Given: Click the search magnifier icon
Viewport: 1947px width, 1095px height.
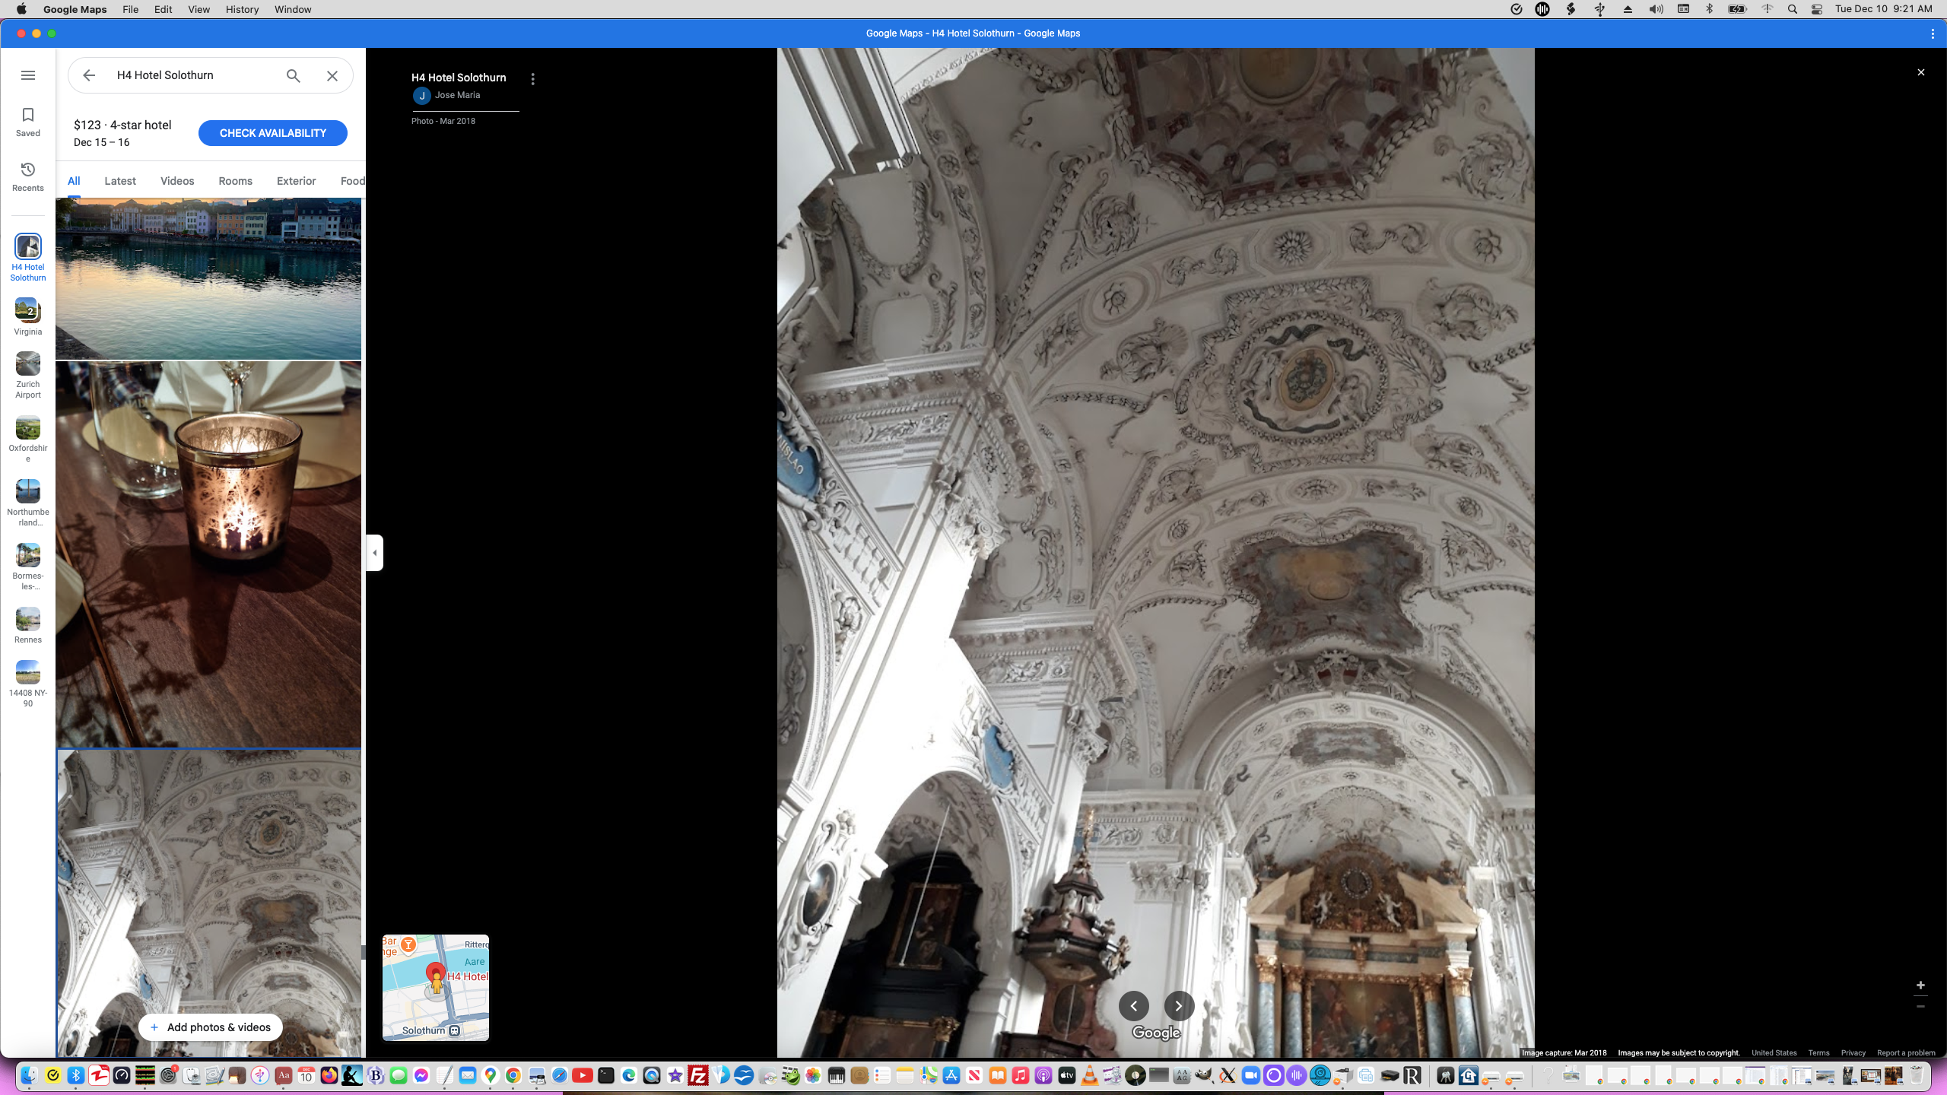Looking at the screenshot, I should click(294, 75).
